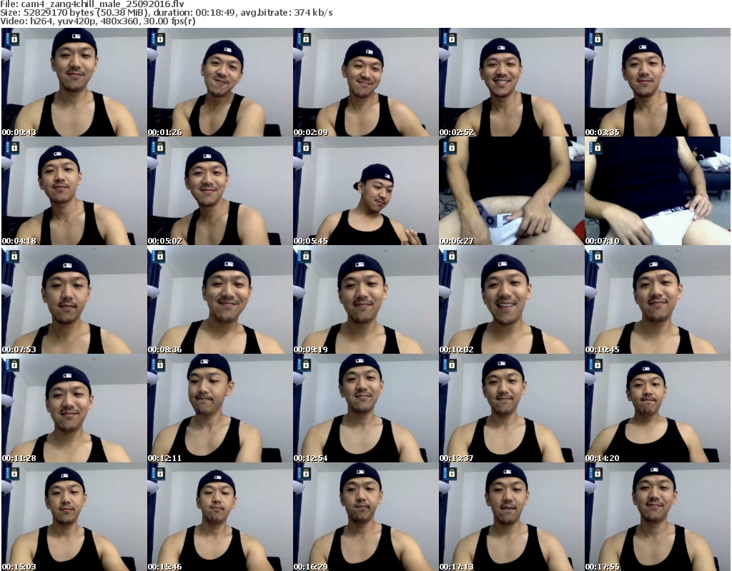Viewport: 732px width, 571px height.
Task: Click the lock icon in the 00:00:43 frame
Action: click(x=14, y=39)
